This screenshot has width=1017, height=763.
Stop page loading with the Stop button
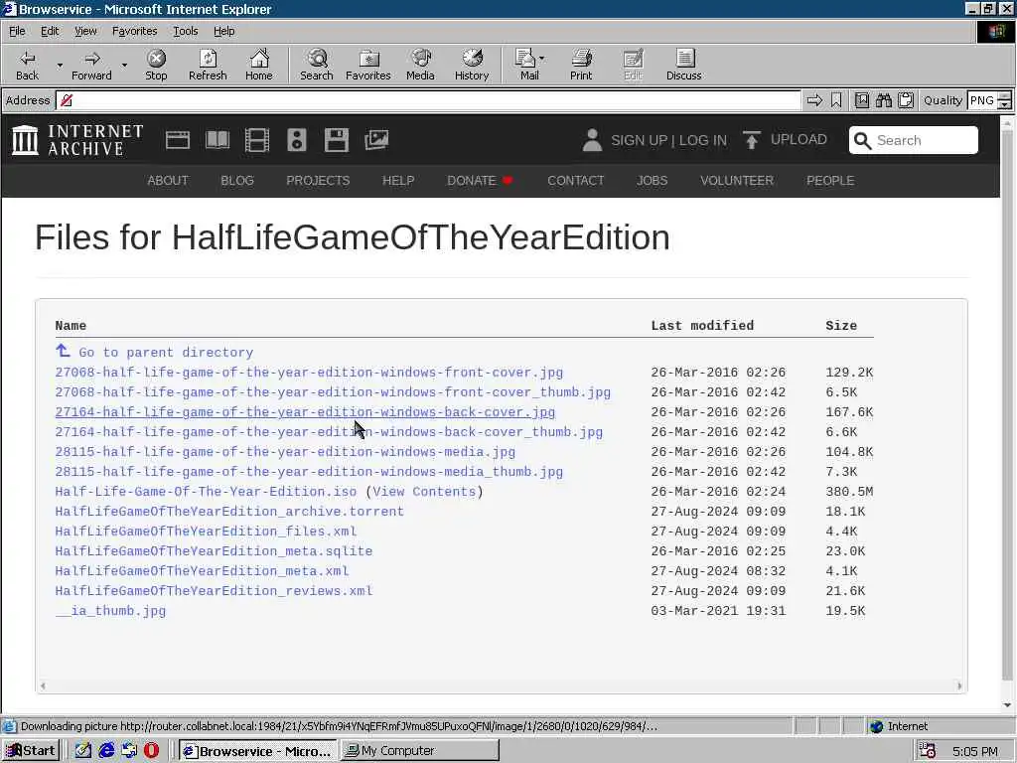(x=156, y=65)
